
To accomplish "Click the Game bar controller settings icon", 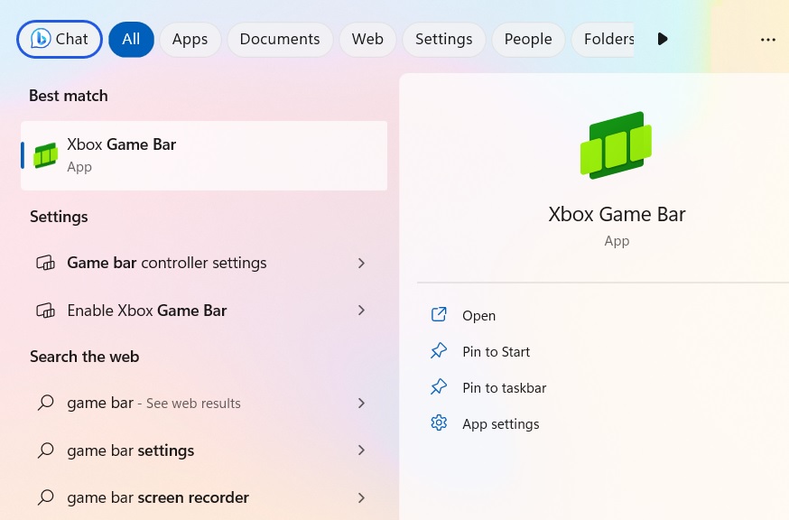I will pyautogui.click(x=45, y=263).
